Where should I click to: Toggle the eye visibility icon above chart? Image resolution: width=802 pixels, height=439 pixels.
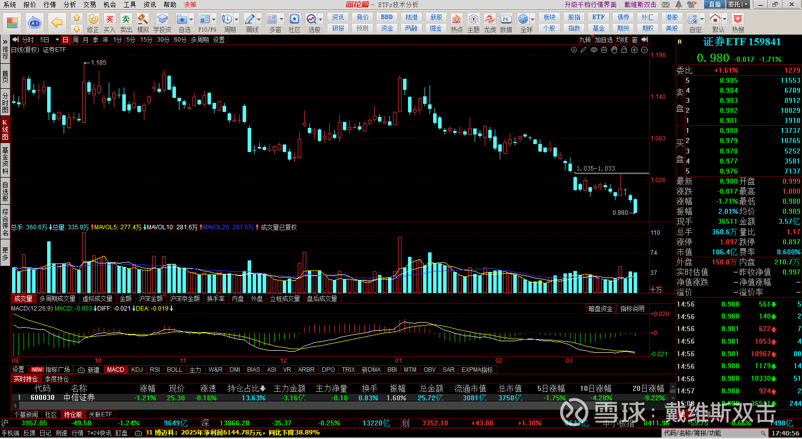click(594, 50)
